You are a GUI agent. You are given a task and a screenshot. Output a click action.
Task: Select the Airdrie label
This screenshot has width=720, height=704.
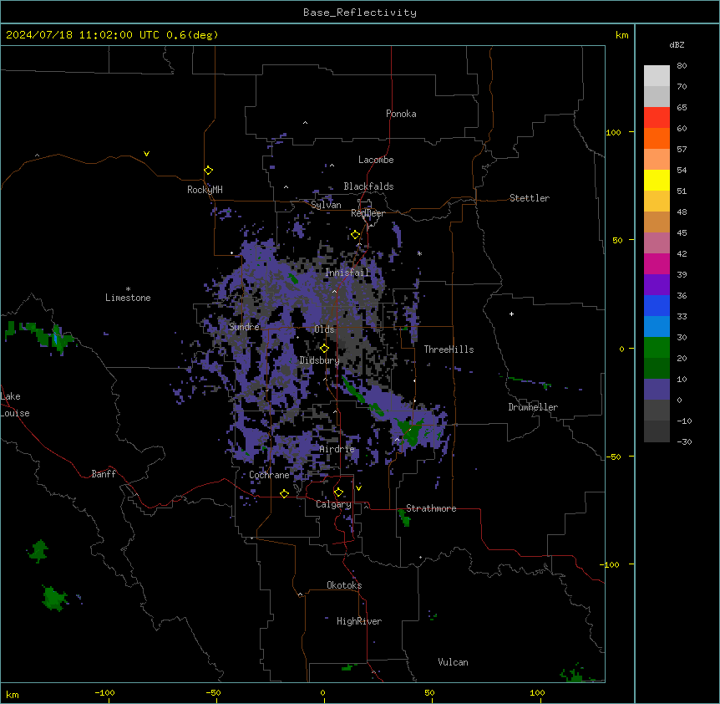click(x=337, y=449)
